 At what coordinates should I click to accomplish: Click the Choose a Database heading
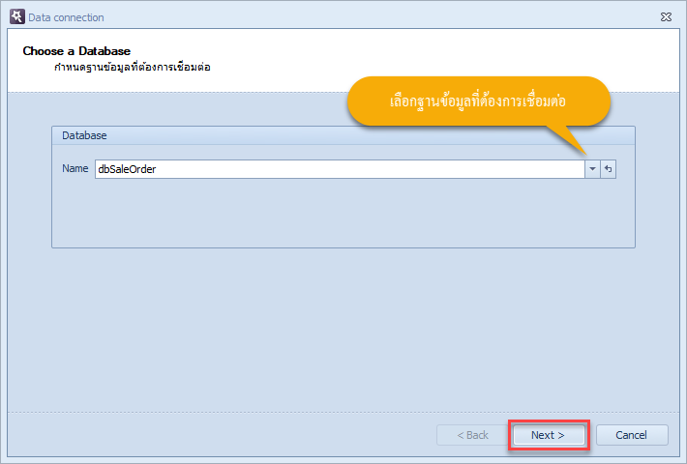pos(76,51)
